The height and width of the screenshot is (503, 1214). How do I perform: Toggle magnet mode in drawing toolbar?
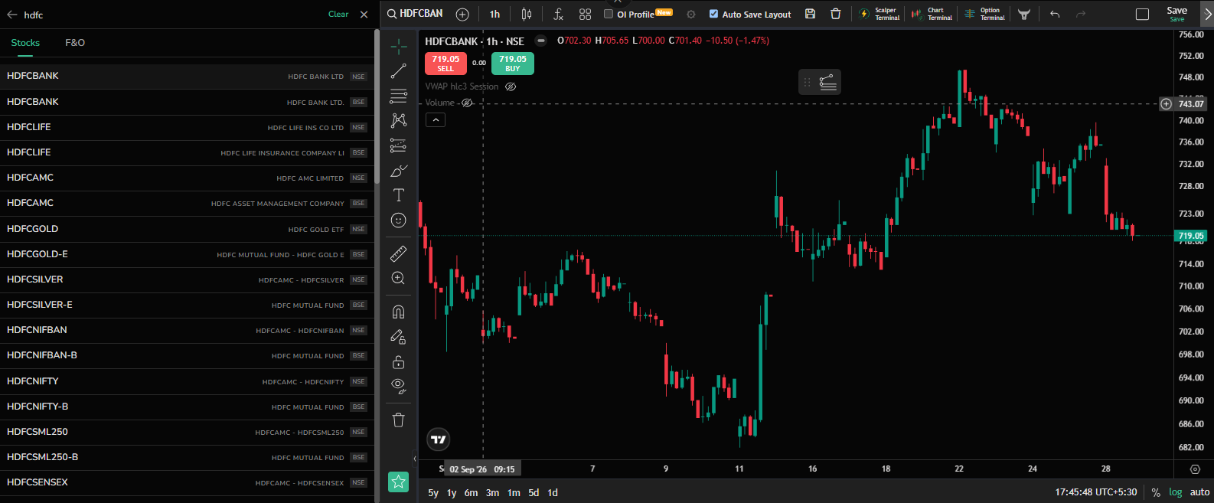click(x=398, y=312)
